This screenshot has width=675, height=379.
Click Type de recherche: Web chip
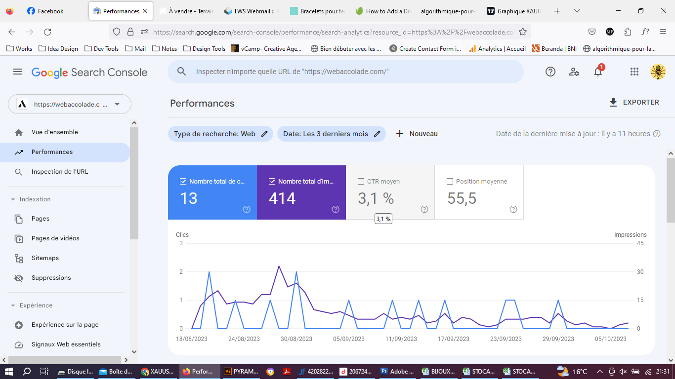(x=220, y=134)
